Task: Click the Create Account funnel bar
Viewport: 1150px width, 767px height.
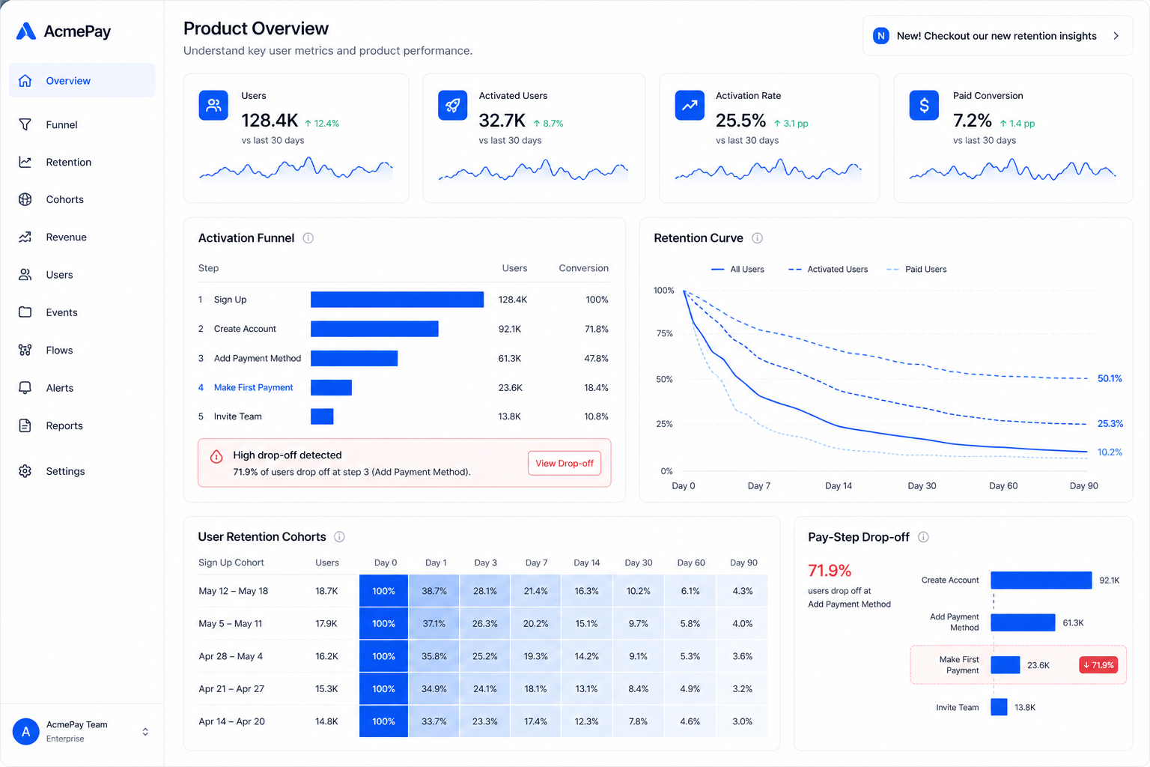Action: tap(374, 329)
